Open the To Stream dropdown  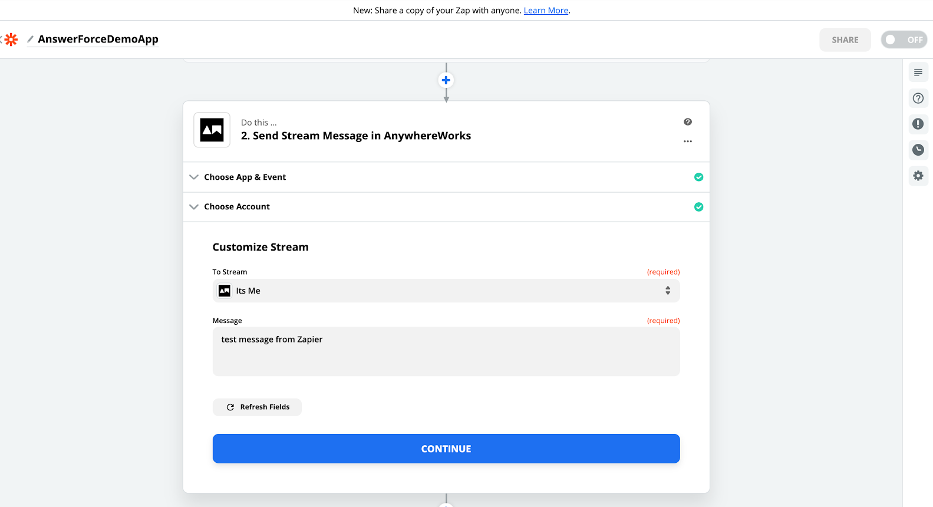[x=446, y=291]
